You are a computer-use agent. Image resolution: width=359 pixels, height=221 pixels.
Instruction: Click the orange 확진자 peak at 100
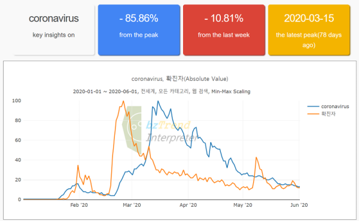pyautogui.click(x=123, y=101)
